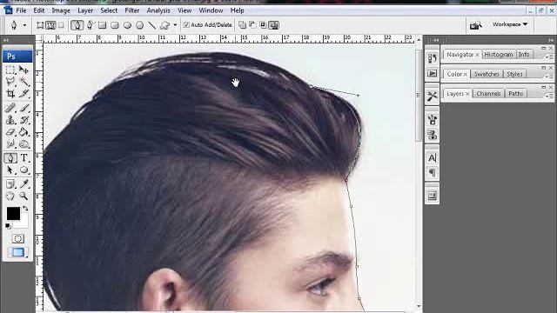This screenshot has height=313, width=557.
Task: Enable Exclude overlapping path areas option
Action: tap(273, 25)
